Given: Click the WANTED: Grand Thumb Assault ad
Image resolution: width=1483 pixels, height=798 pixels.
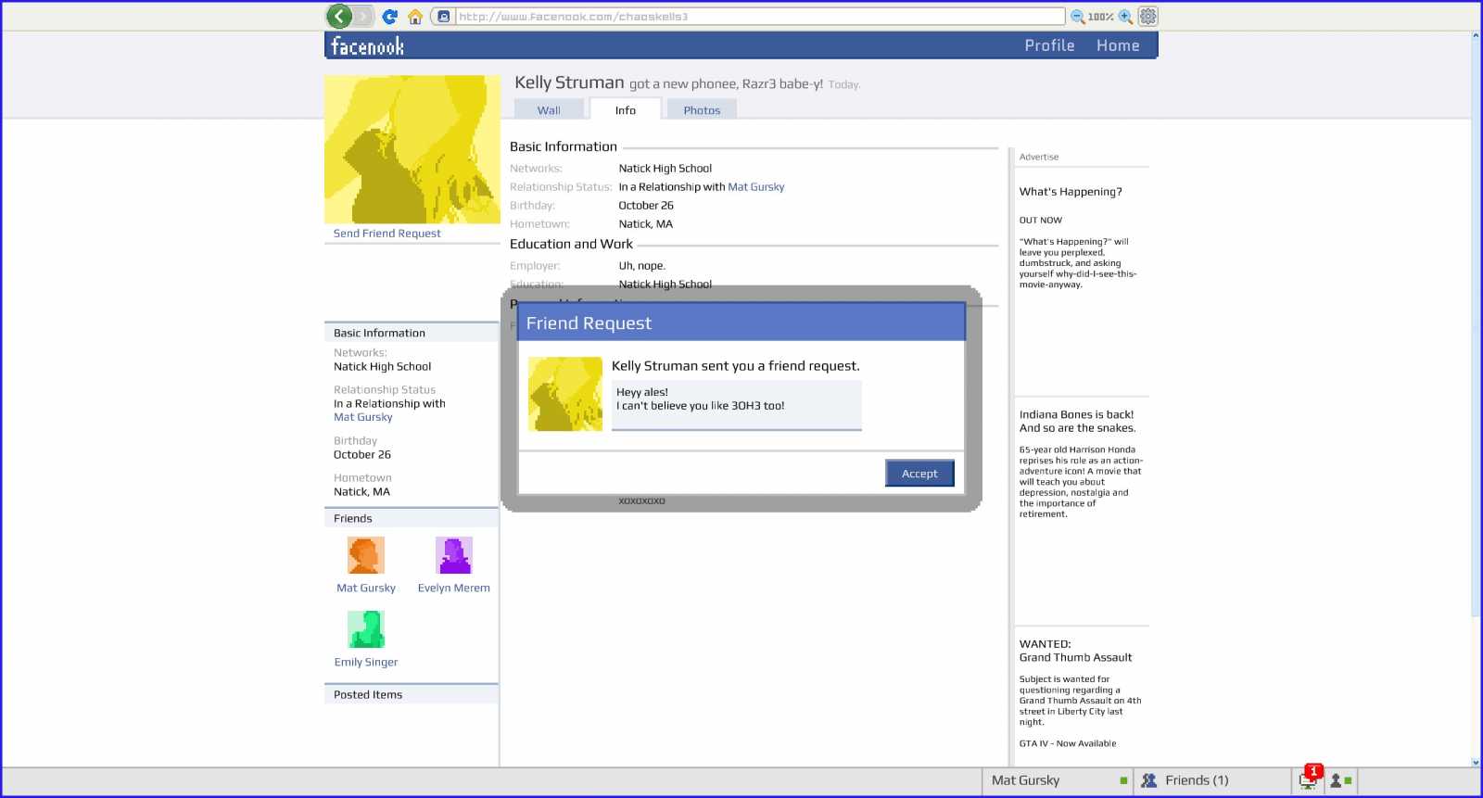Looking at the screenshot, I should coord(1075,651).
